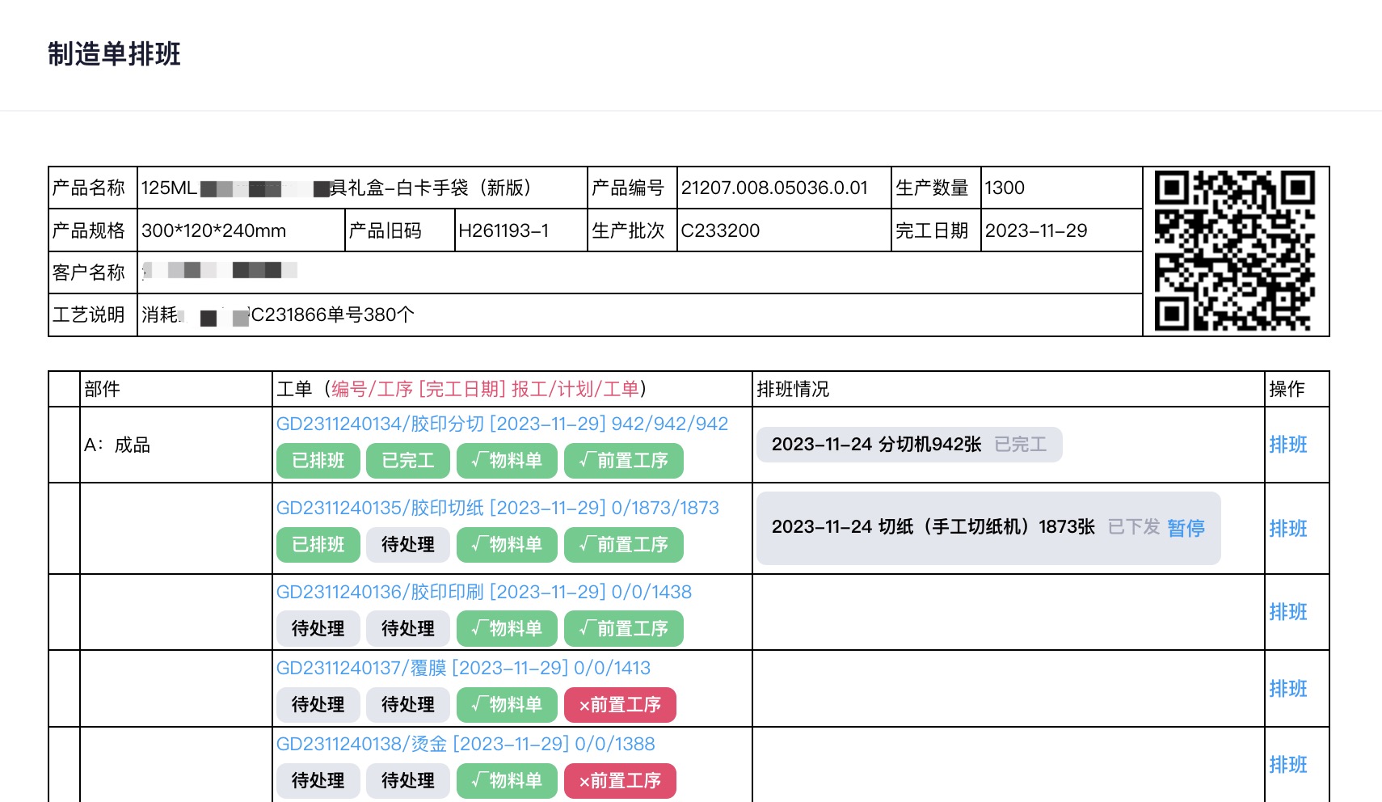Open work order GD2311240138 烫金 link

click(x=466, y=744)
